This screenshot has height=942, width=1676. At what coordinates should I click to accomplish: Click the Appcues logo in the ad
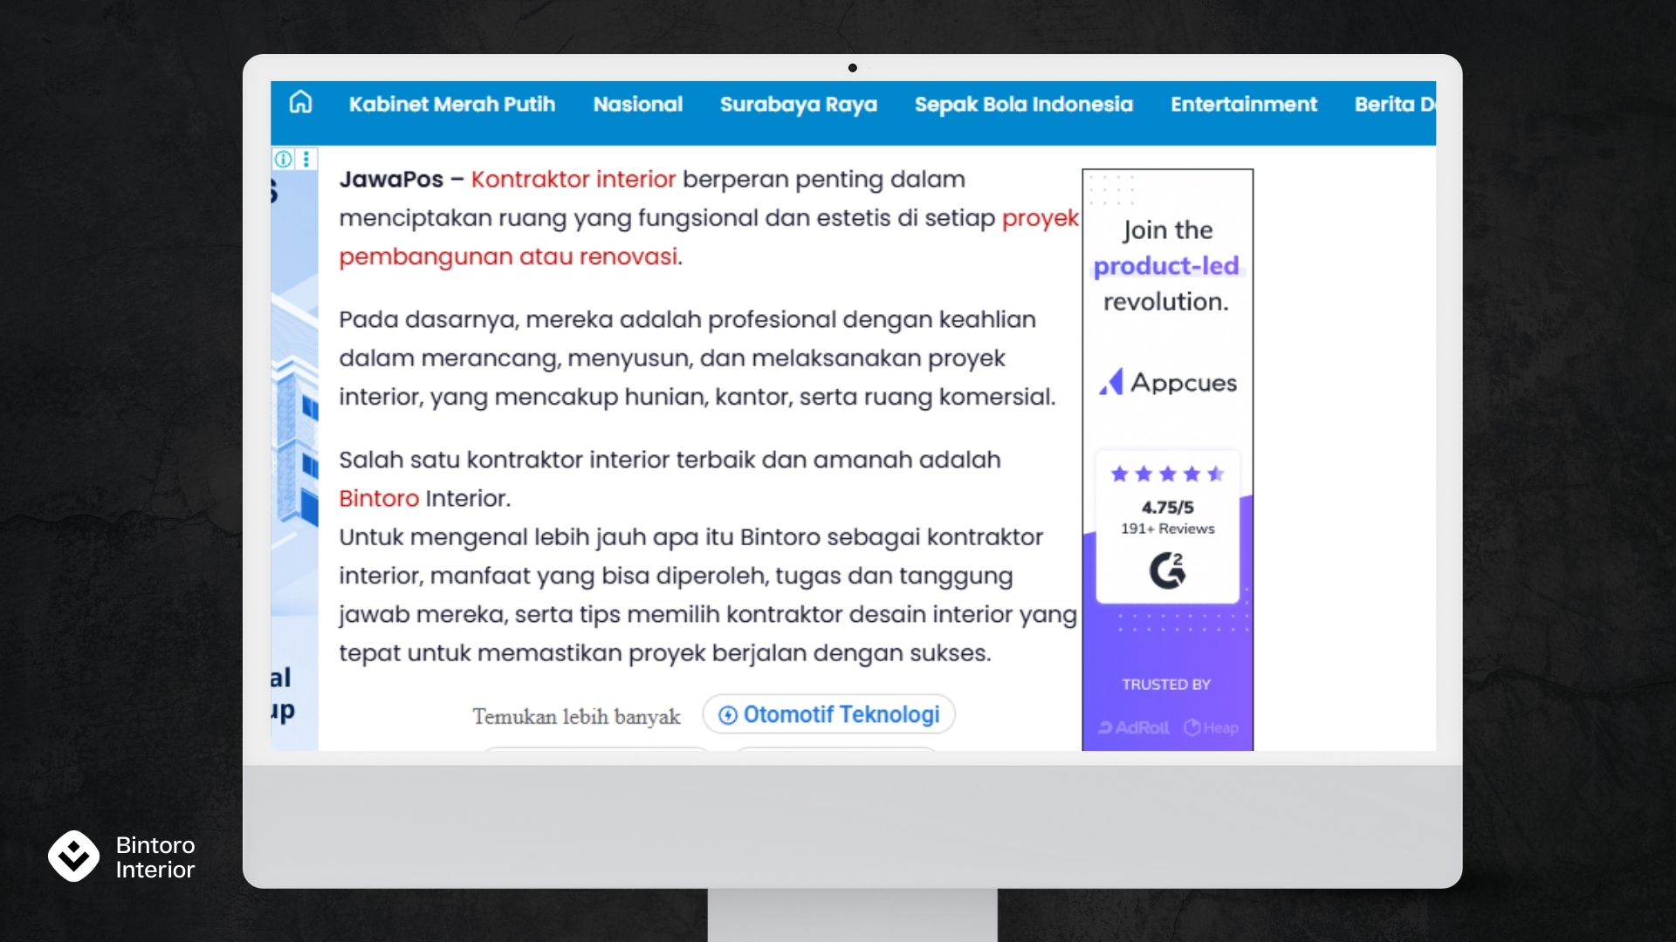[1167, 382]
